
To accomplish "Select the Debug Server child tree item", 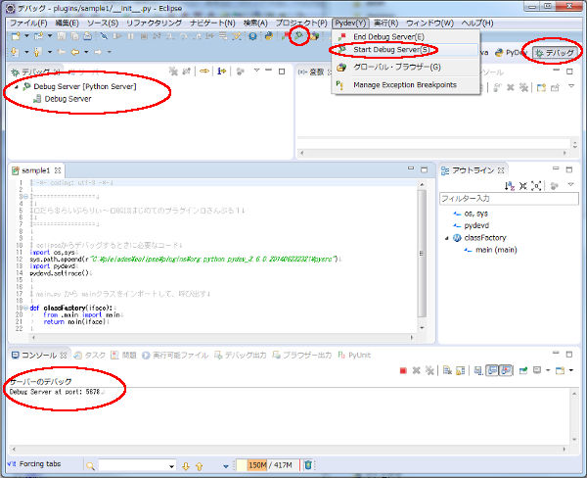I will (x=63, y=99).
